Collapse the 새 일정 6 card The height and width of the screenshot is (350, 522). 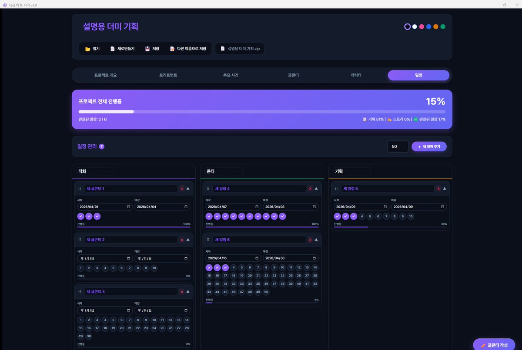(316, 240)
